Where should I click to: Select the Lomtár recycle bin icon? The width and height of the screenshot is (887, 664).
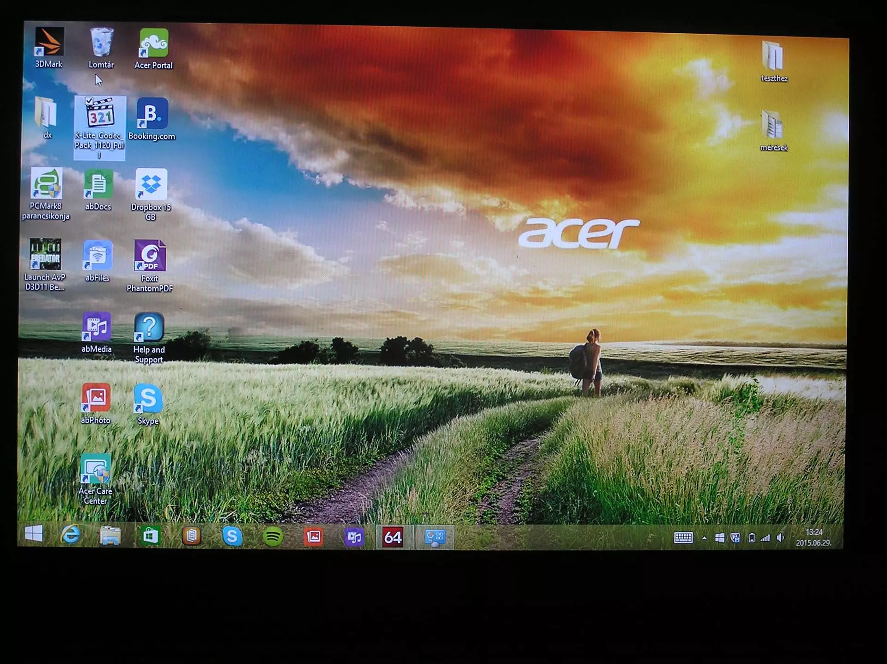click(101, 48)
